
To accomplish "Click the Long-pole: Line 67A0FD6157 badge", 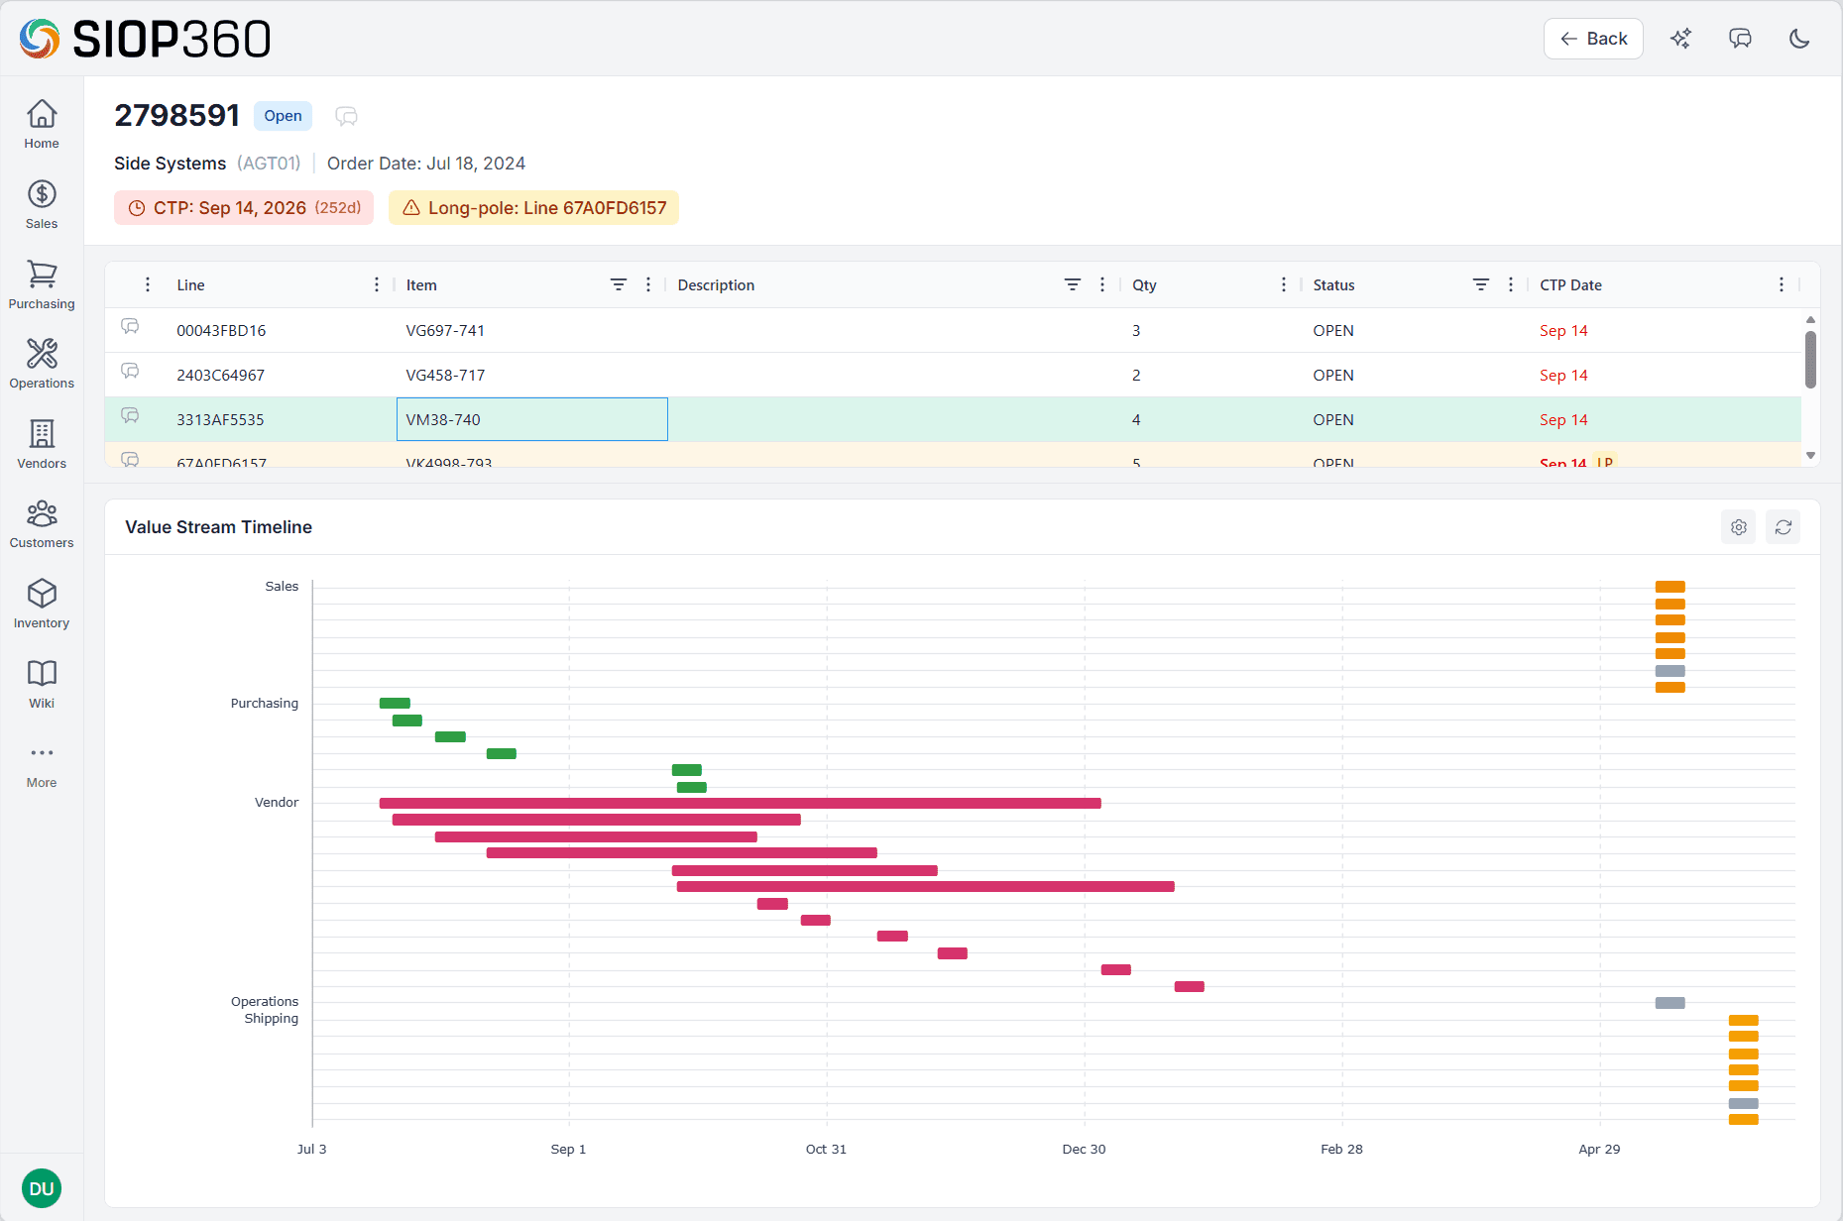I will (533, 207).
